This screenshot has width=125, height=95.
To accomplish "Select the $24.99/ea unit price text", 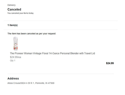I will [15, 57].
